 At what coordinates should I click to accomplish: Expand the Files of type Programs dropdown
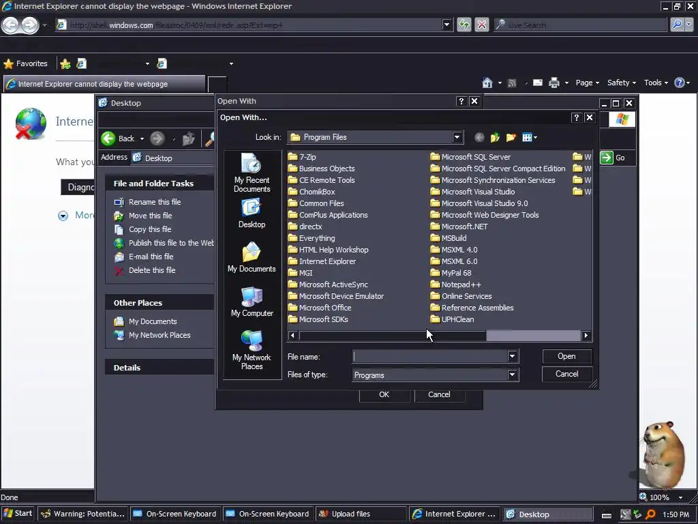click(x=512, y=375)
